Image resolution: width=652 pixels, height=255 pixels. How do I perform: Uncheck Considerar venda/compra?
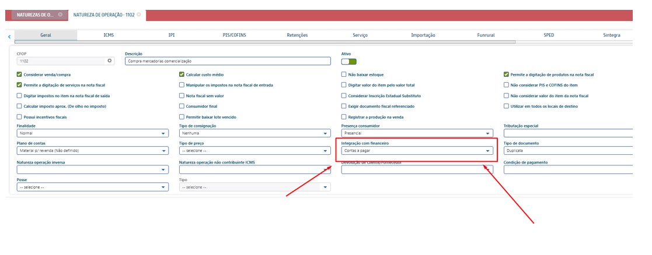19,75
